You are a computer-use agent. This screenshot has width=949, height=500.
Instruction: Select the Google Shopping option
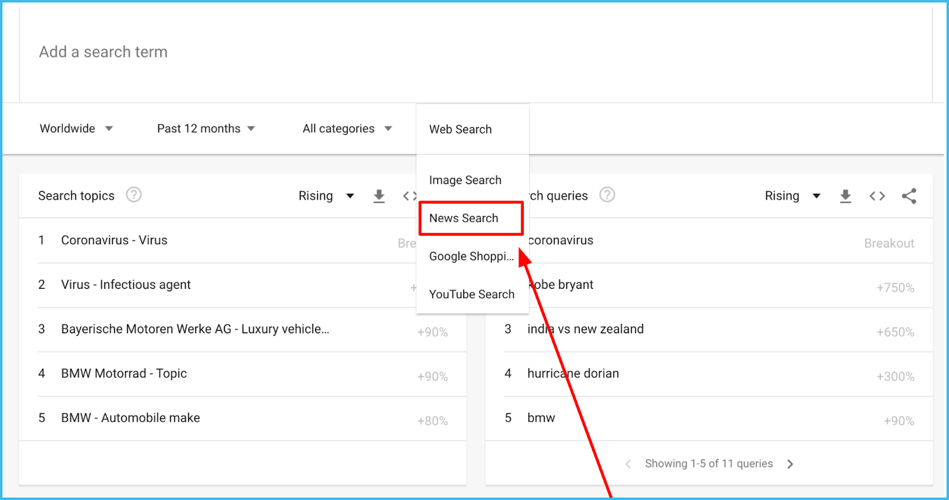(x=472, y=256)
